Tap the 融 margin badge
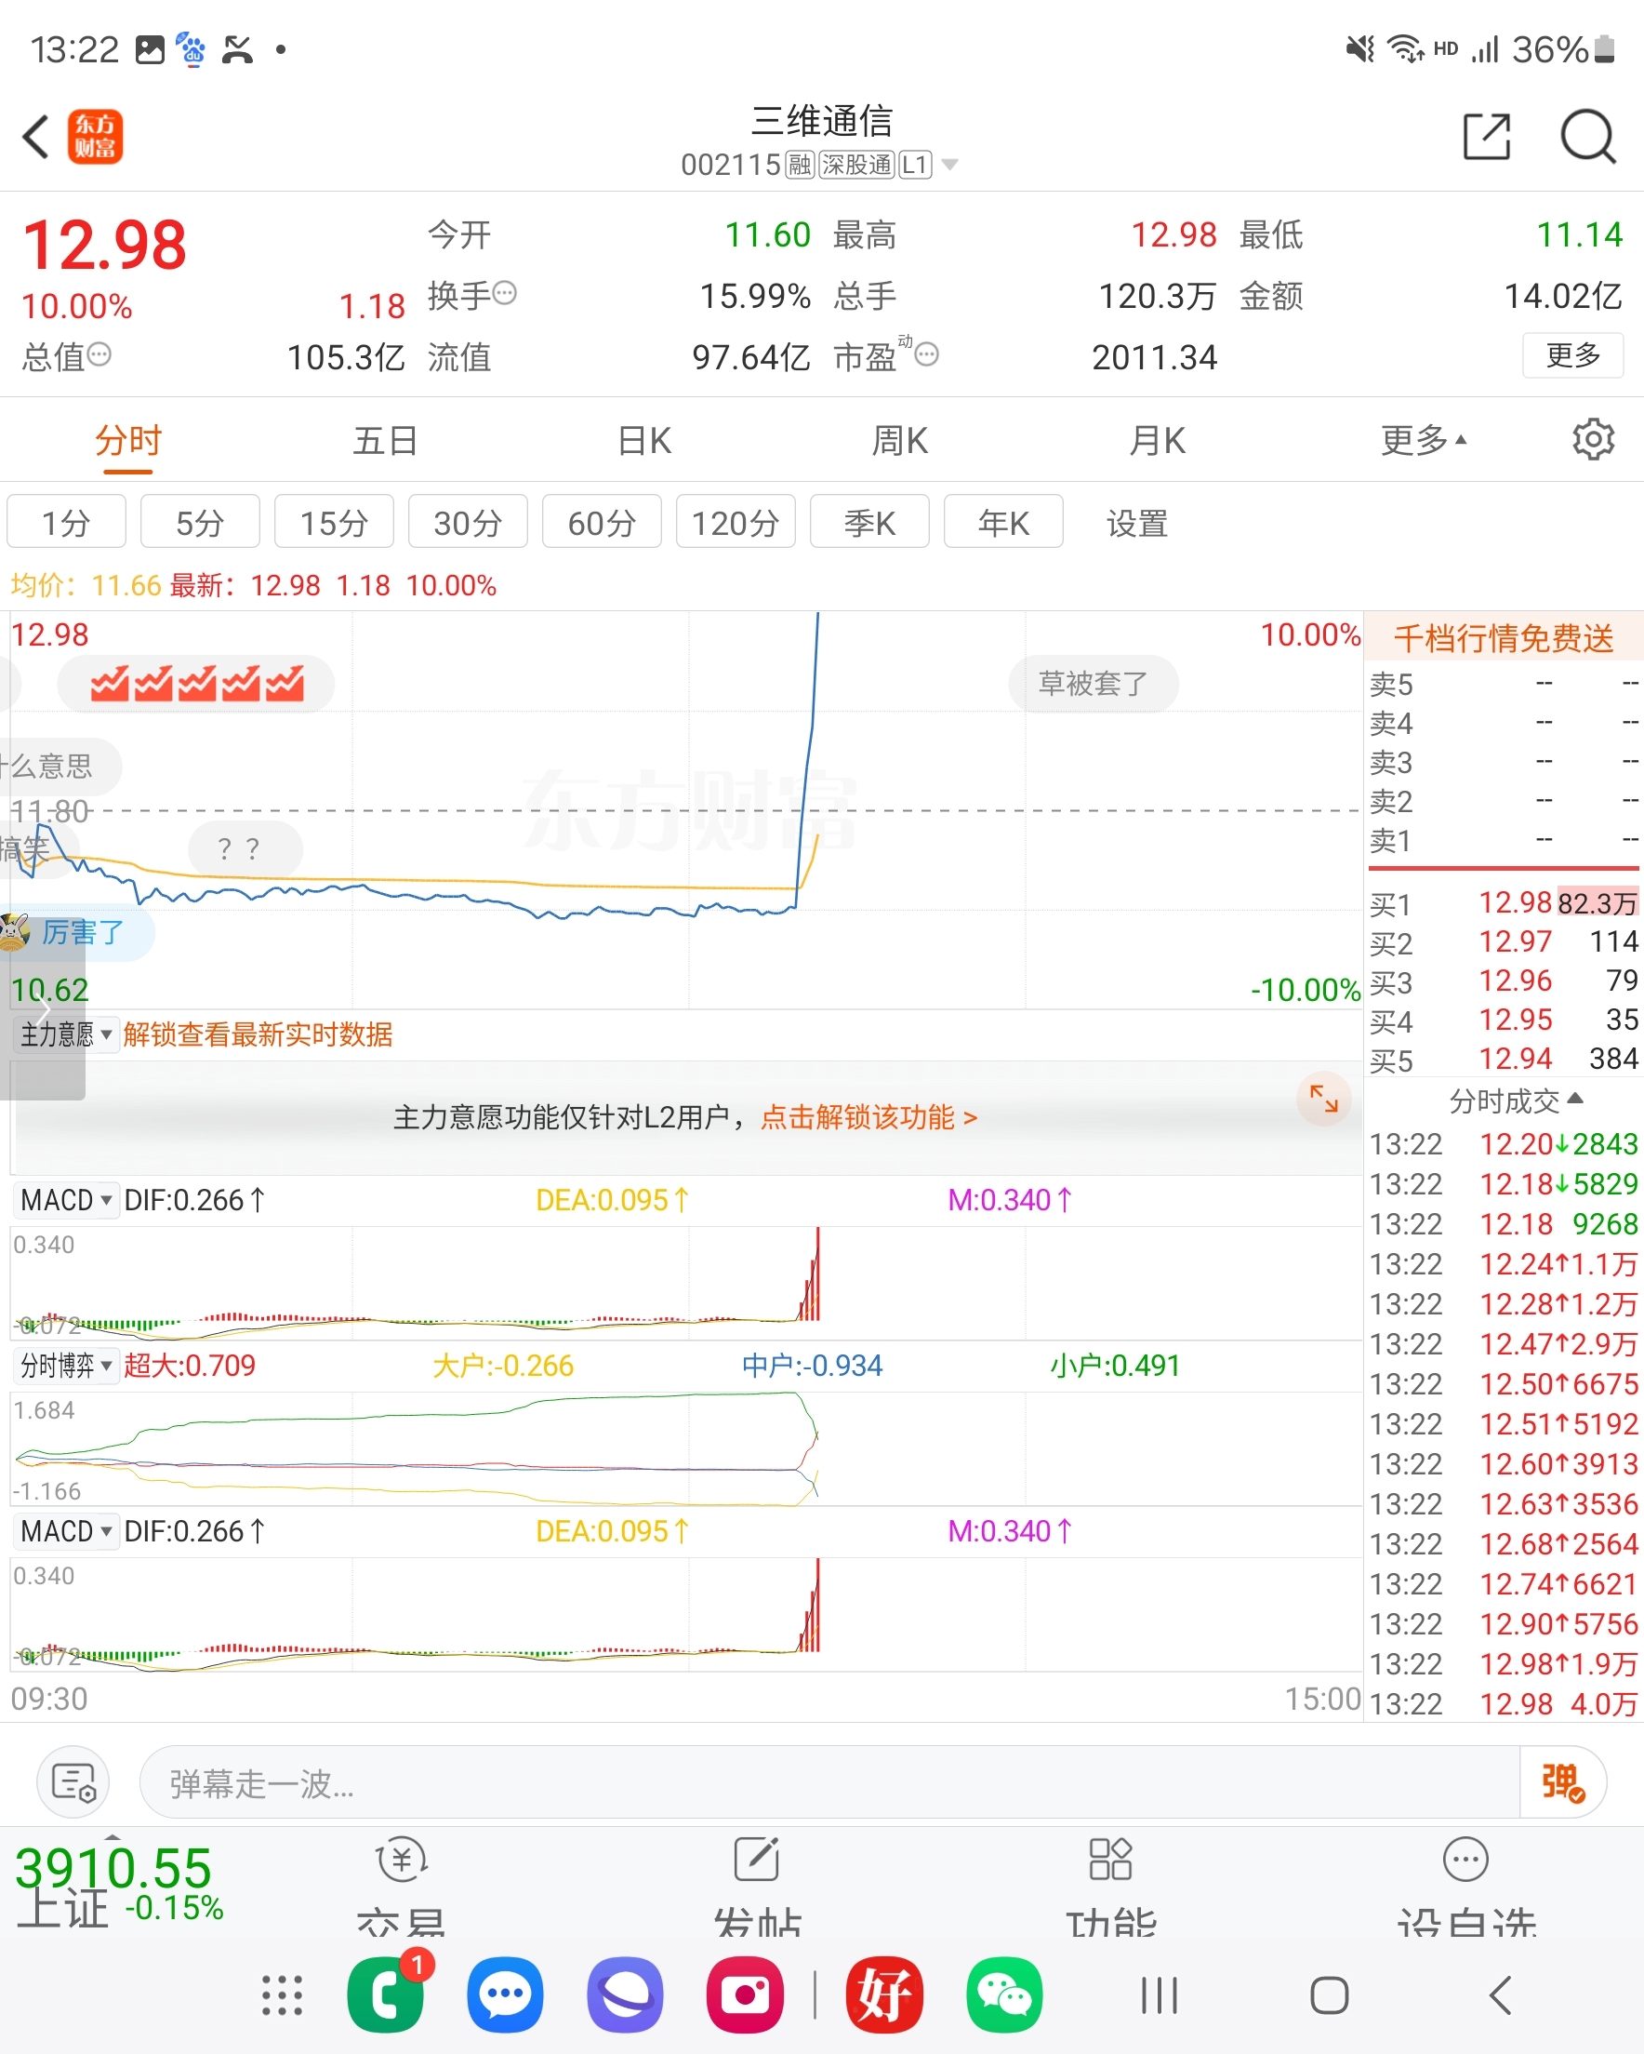1644x2054 pixels. pyautogui.click(x=799, y=165)
